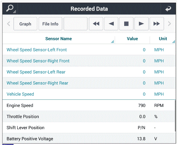177x145 pixels.
Task: Tap the back arrow in the header
Action: (x=168, y=9)
